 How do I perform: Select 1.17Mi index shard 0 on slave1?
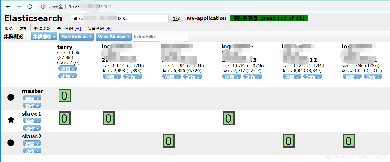(109, 118)
